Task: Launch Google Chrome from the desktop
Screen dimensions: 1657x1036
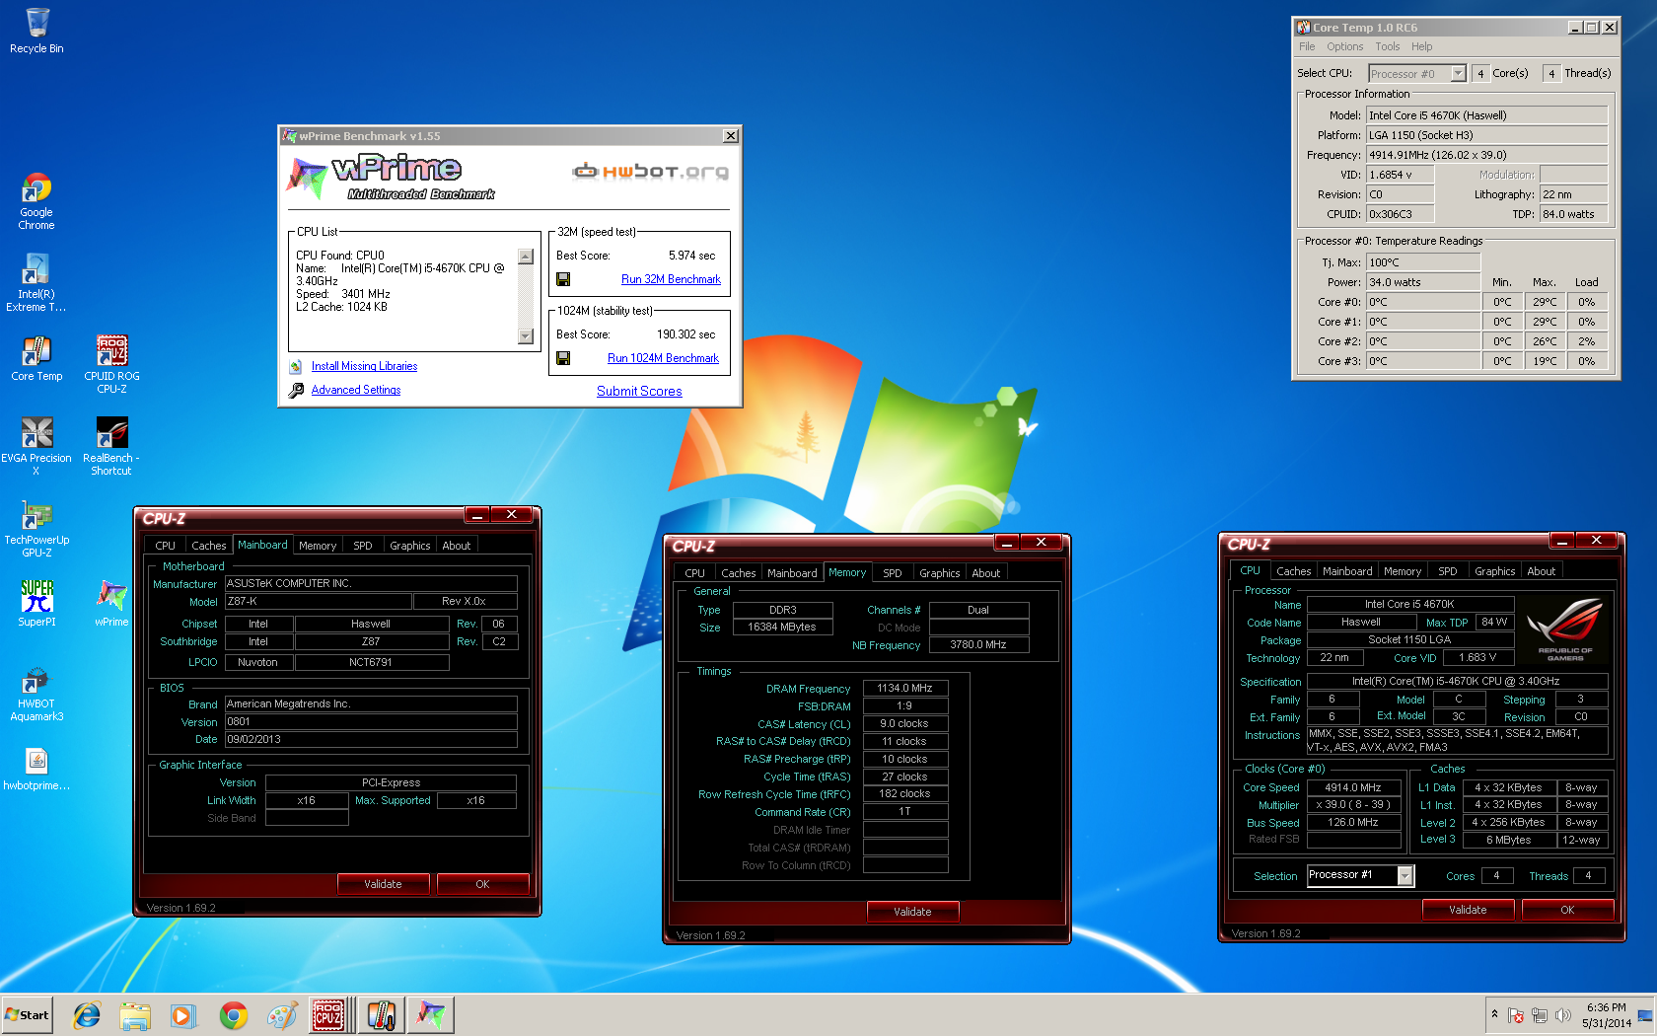Action: point(36,201)
